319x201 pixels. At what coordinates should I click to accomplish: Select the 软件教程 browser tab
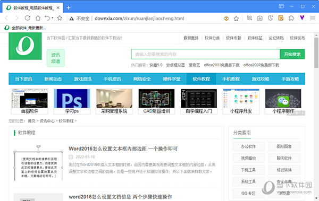pos(33,8)
